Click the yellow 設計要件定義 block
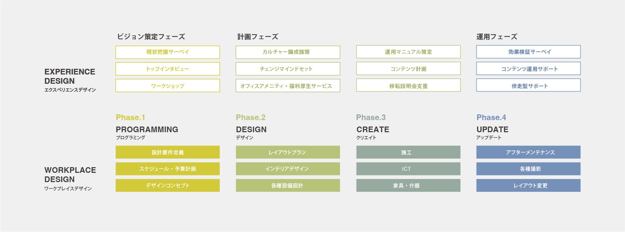Screen dimensions: 625x232 pyautogui.click(x=167, y=152)
